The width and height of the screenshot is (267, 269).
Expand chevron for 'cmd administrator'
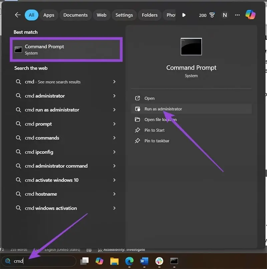[114, 96]
